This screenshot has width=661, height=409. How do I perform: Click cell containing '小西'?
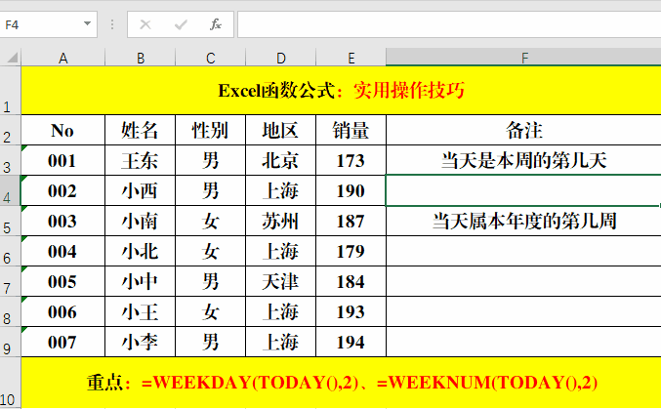click(140, 190)
